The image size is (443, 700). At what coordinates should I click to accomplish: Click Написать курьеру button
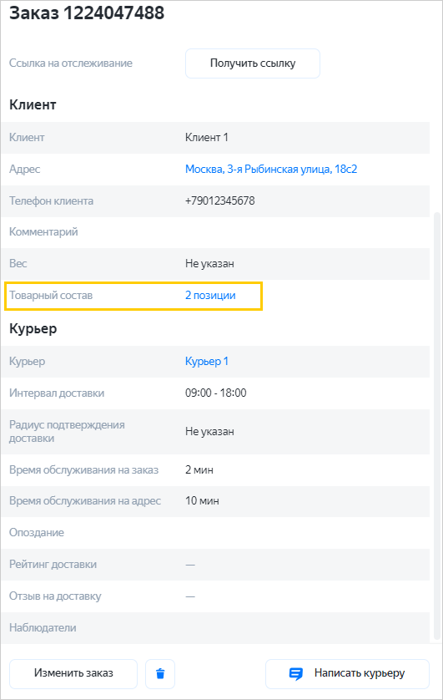[x=347, y=673]
